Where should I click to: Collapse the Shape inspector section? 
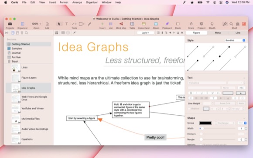[244, 118]
